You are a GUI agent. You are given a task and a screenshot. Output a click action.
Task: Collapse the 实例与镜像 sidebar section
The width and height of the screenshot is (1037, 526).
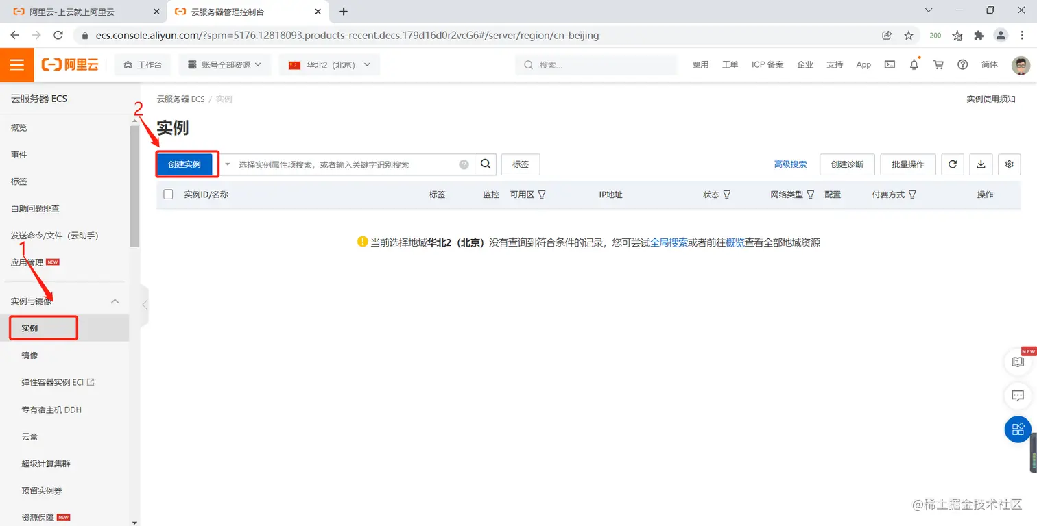(115, 301)
